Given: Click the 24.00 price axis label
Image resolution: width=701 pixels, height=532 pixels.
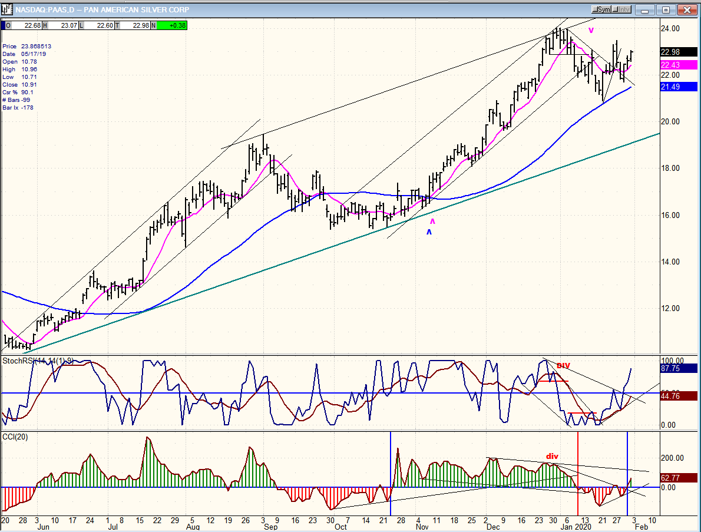Looking at the screenshot, I should [670, 29].
